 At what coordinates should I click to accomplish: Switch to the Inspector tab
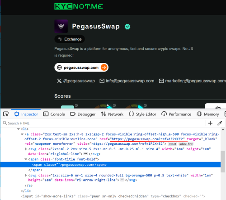point(26,114)
